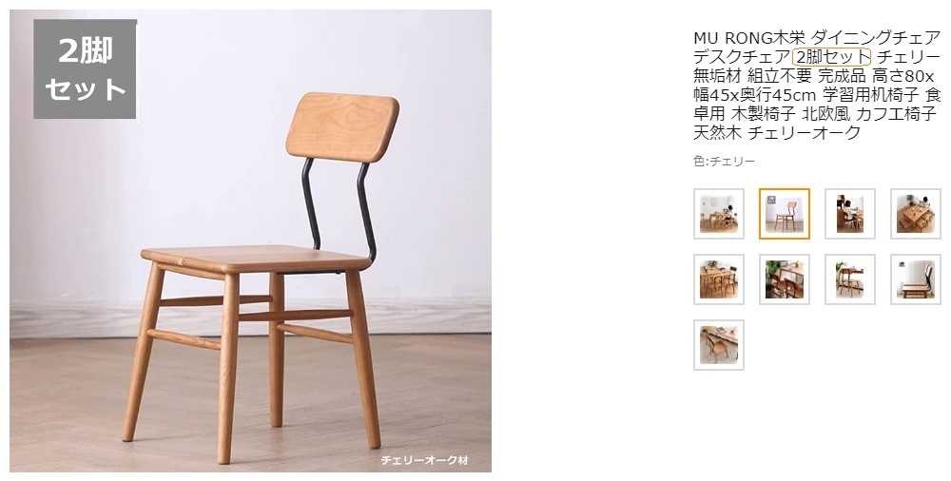
Task: Select top-down dining table thumbnail in first row
Action: (915, 214)
